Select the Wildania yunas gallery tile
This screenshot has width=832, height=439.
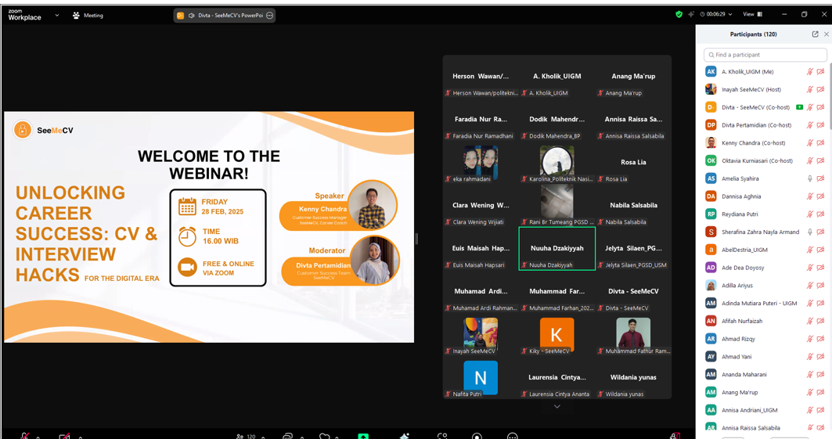coord(633,378)
